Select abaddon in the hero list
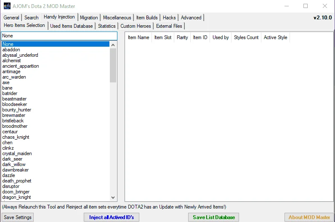The width and height of the screenshot is (335, 222). click(x=56, y=50)
